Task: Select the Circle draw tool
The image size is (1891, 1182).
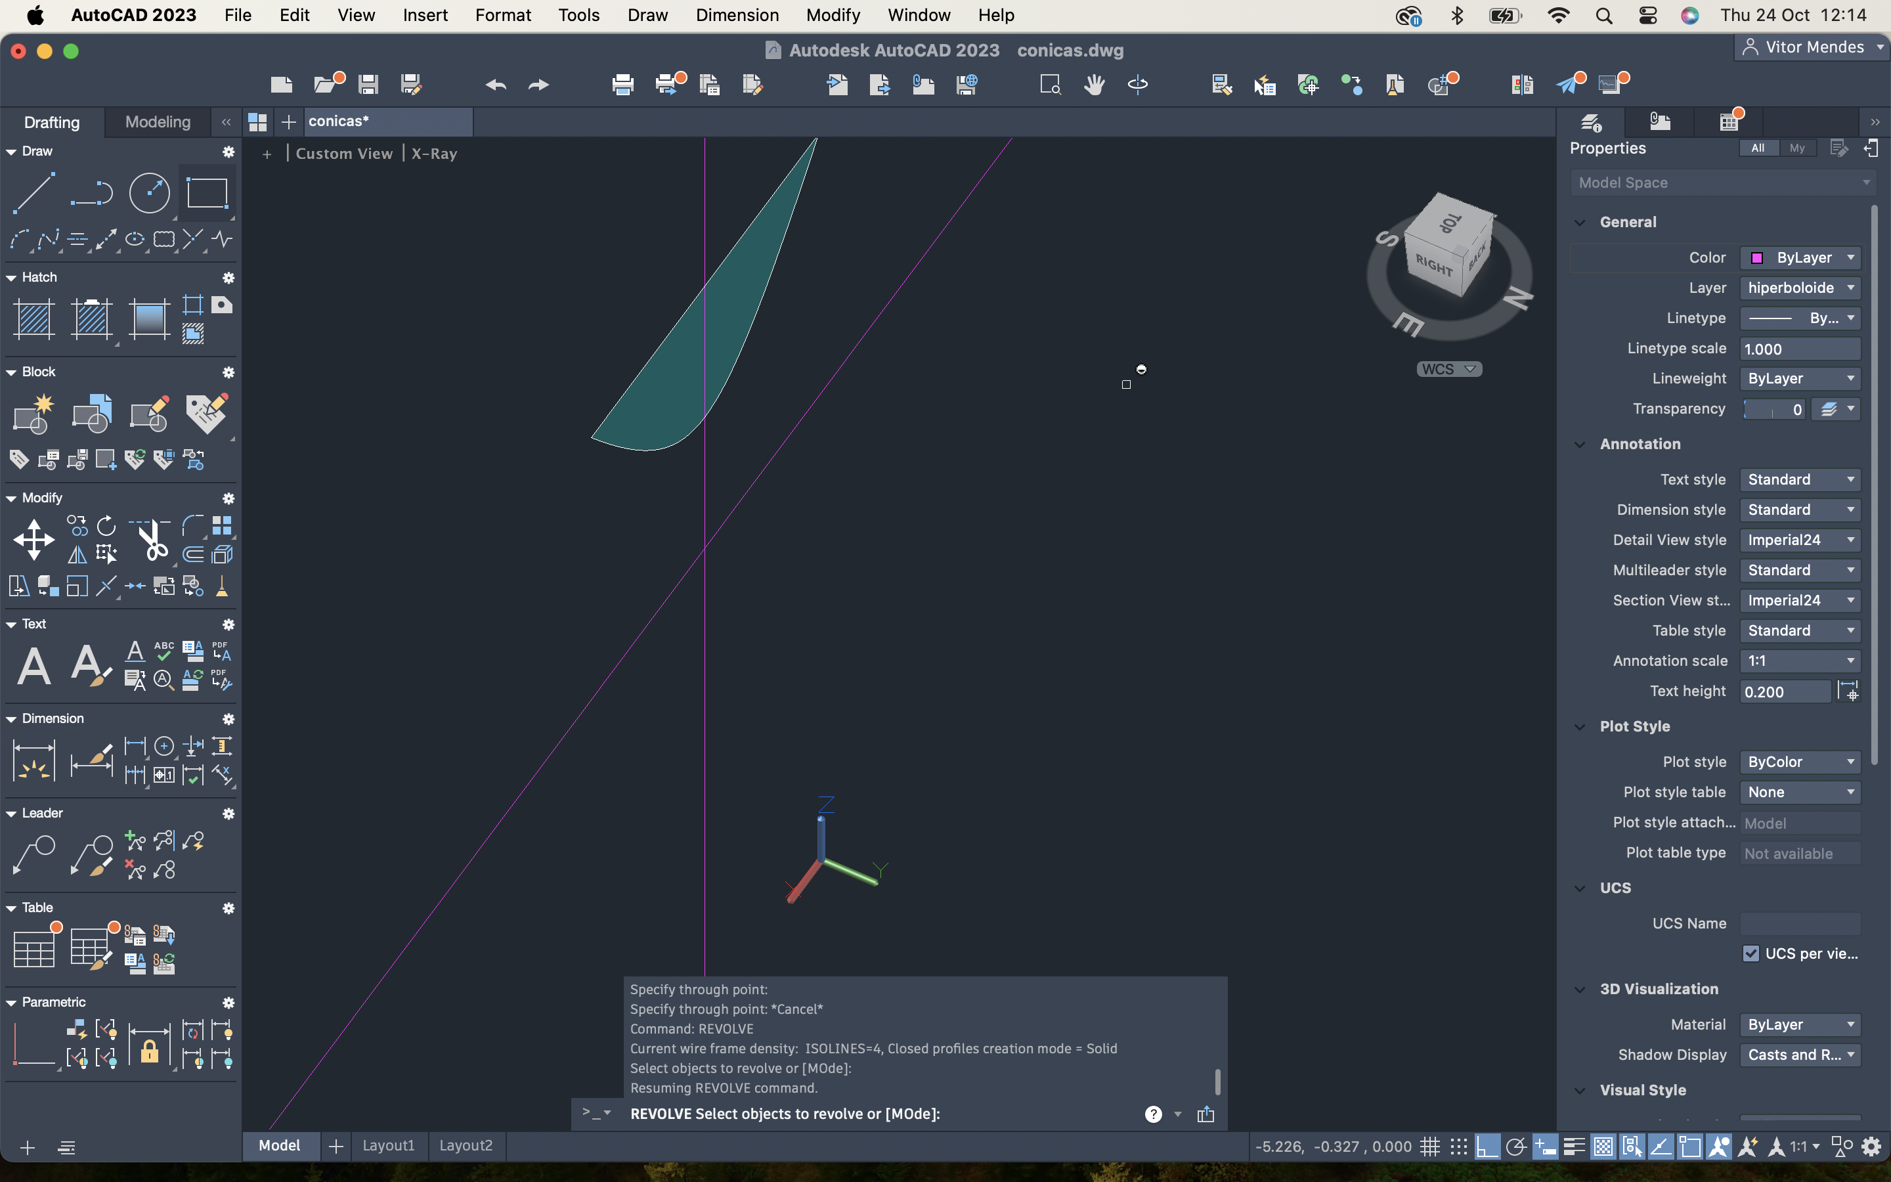Action: point(149,192)
